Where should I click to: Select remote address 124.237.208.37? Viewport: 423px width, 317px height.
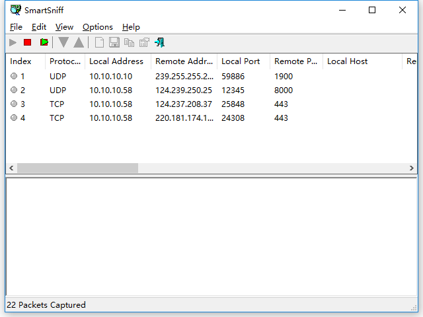pyautogui.click(x=184, y=104)
